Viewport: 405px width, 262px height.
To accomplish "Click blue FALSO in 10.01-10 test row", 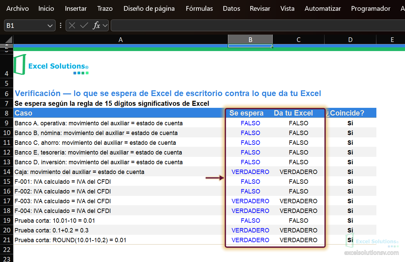I will (x=250, y=220).
